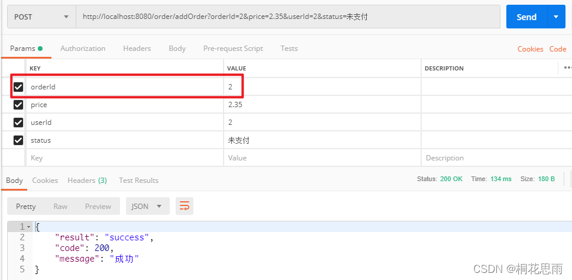Select the response Body tab
This screenshot has height=280, width=572.
(14, 181)
